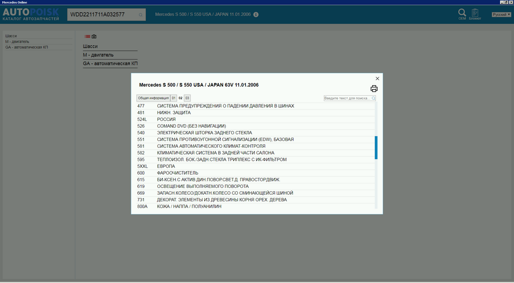Select row 540 rear window blind
The height and width of the screenshot is (283, 514).
(256, 133)
